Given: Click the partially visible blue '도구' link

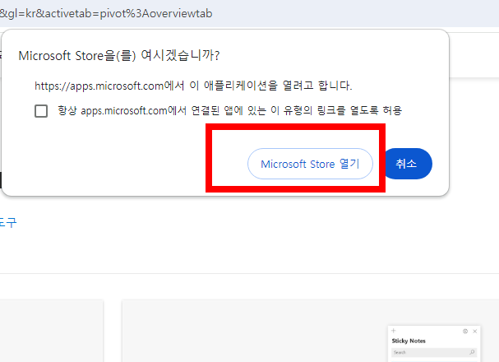Looking at the screenshot, I should pos(8,223).
